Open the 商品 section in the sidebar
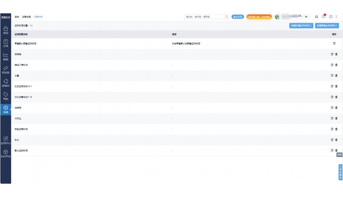The width and height of the screenshot is (343, 197). [5, 30]
